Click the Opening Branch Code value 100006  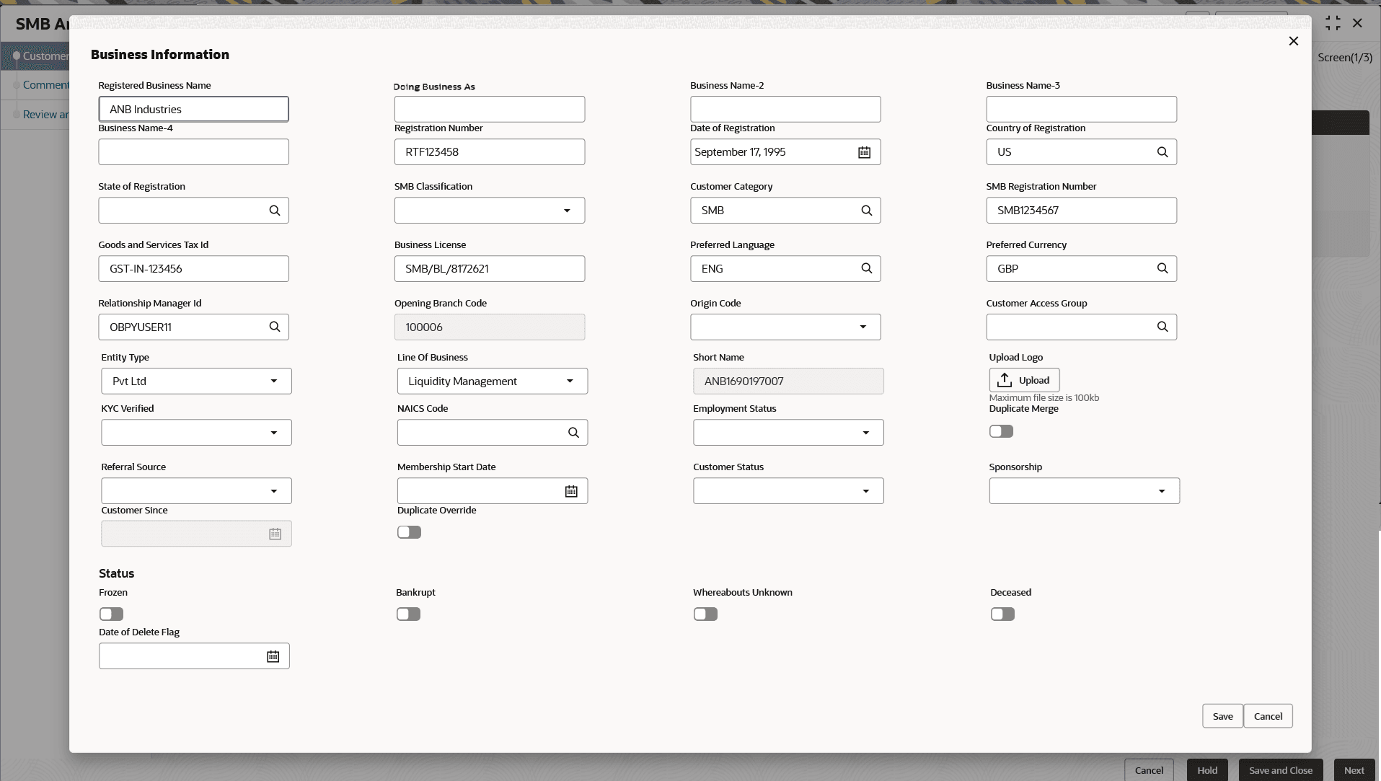pyautogui.click(x=424, y=327)
